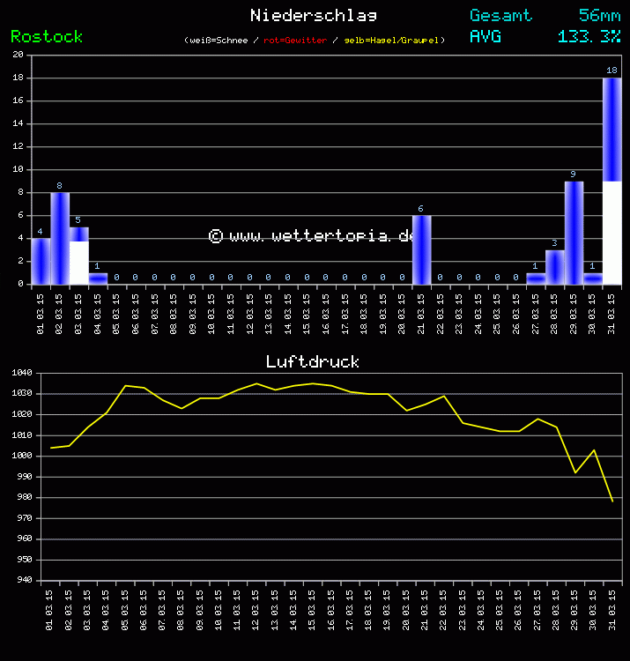
Task: Click the first precipitation bar labeled 4
Action: click(41, 261)
